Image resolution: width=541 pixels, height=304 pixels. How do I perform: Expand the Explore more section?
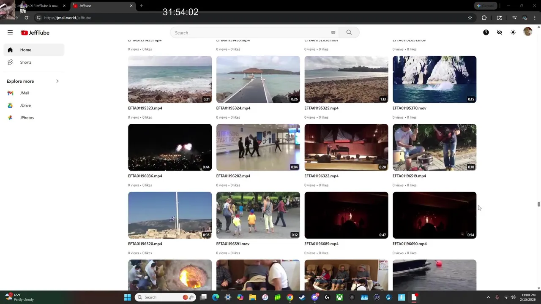click(33, 81)
